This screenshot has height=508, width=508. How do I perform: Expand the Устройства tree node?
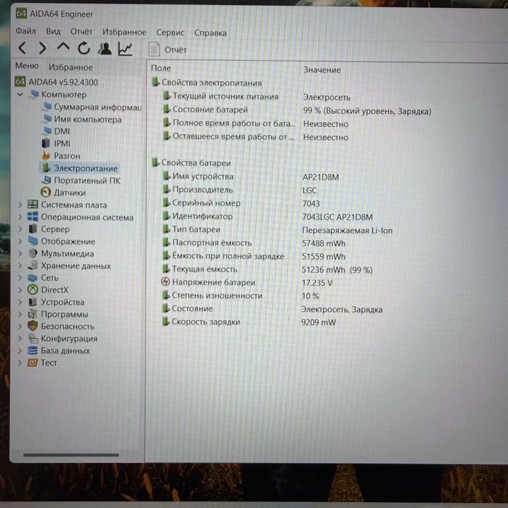point(20,302)
